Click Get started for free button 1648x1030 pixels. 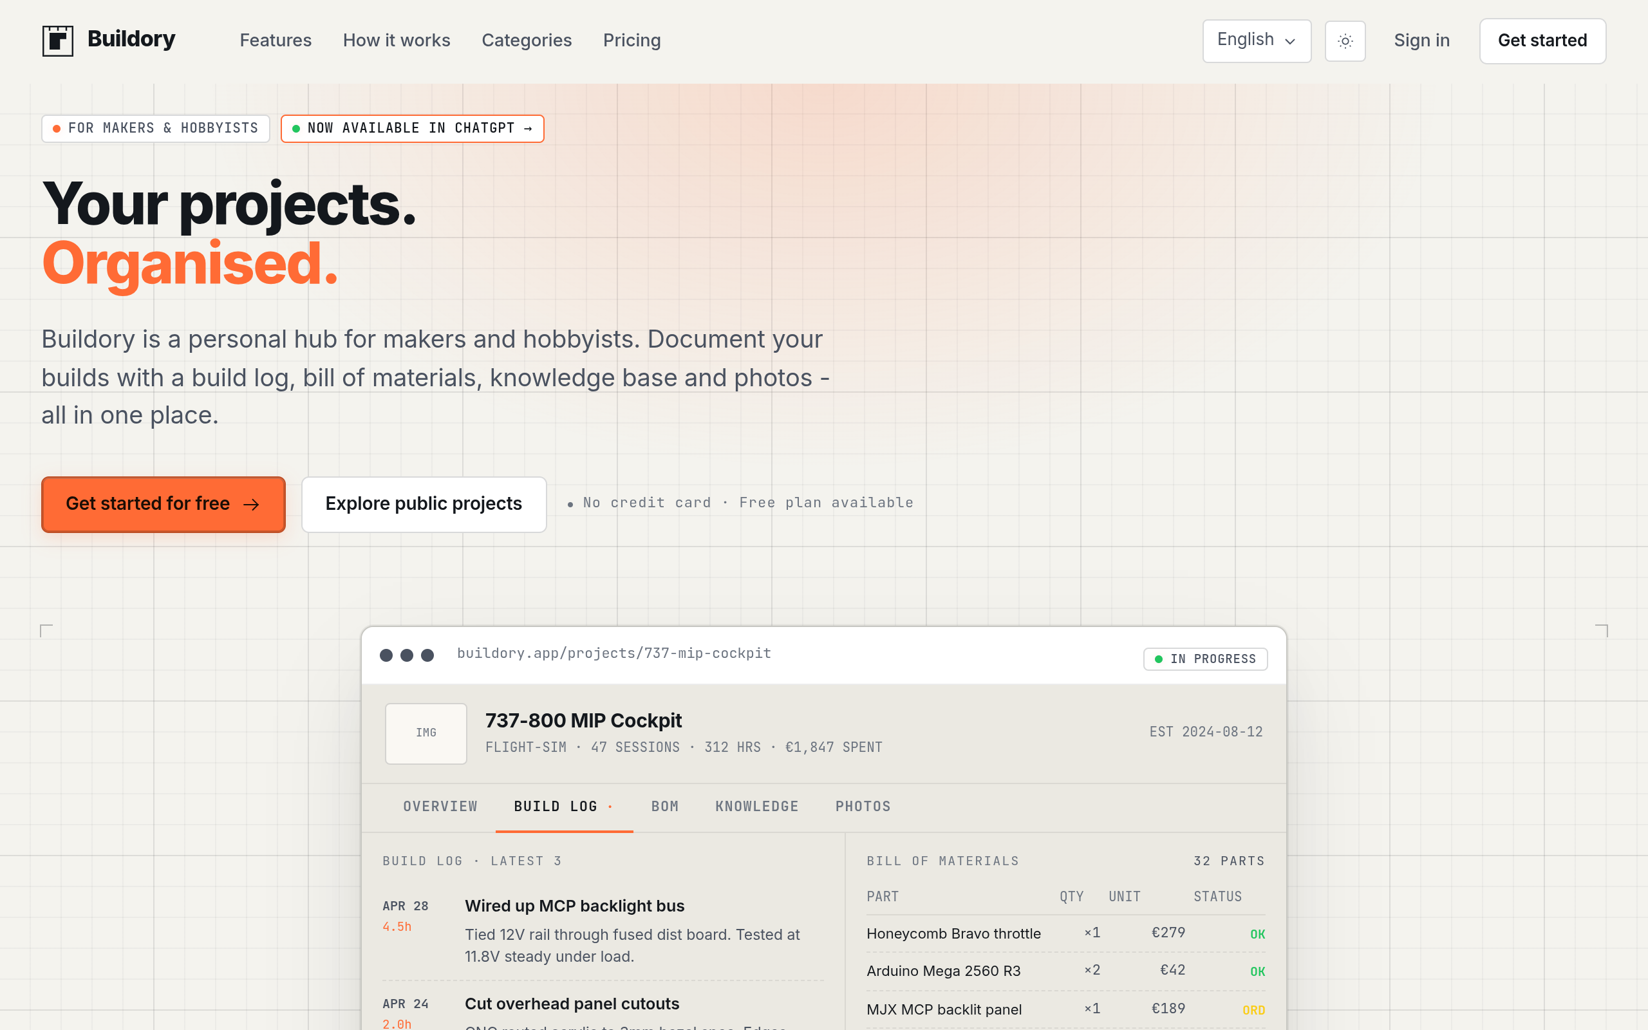coord(164,504)
